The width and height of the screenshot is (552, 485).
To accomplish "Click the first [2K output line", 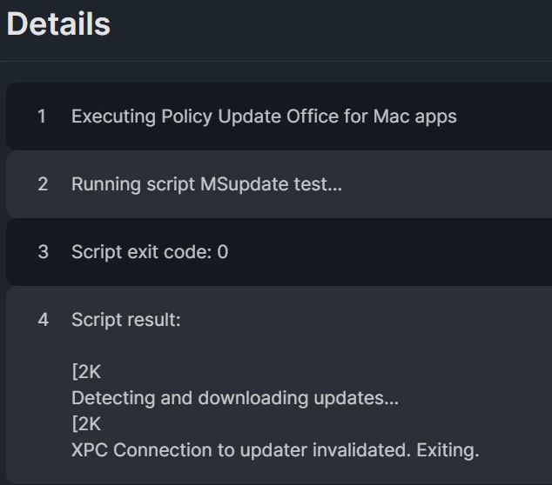I will tap(86, 372).
